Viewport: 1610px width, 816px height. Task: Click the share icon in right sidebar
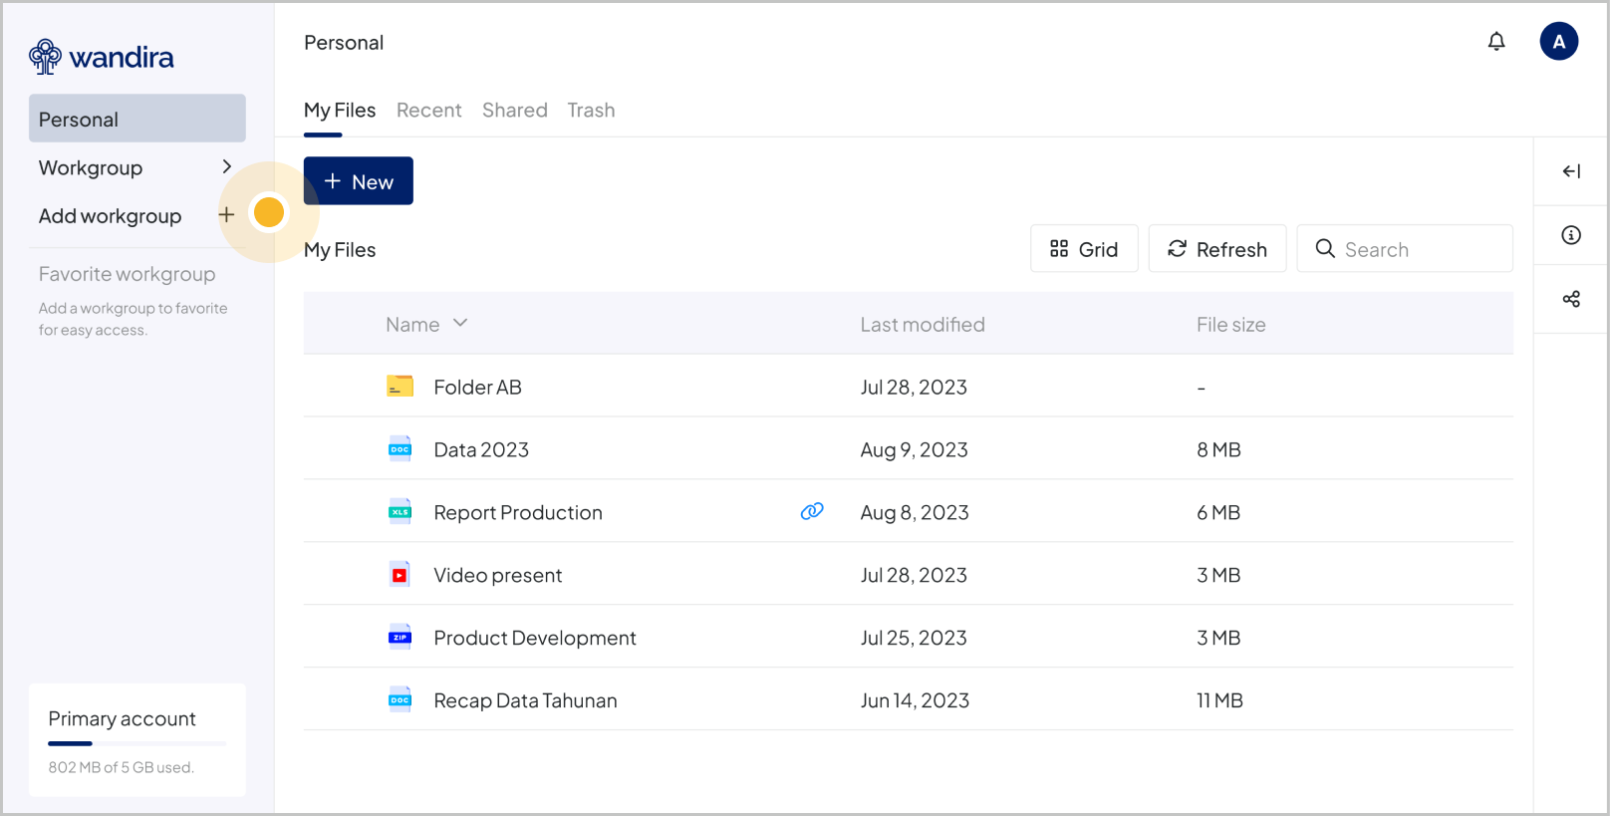(x=1571, y=299)
